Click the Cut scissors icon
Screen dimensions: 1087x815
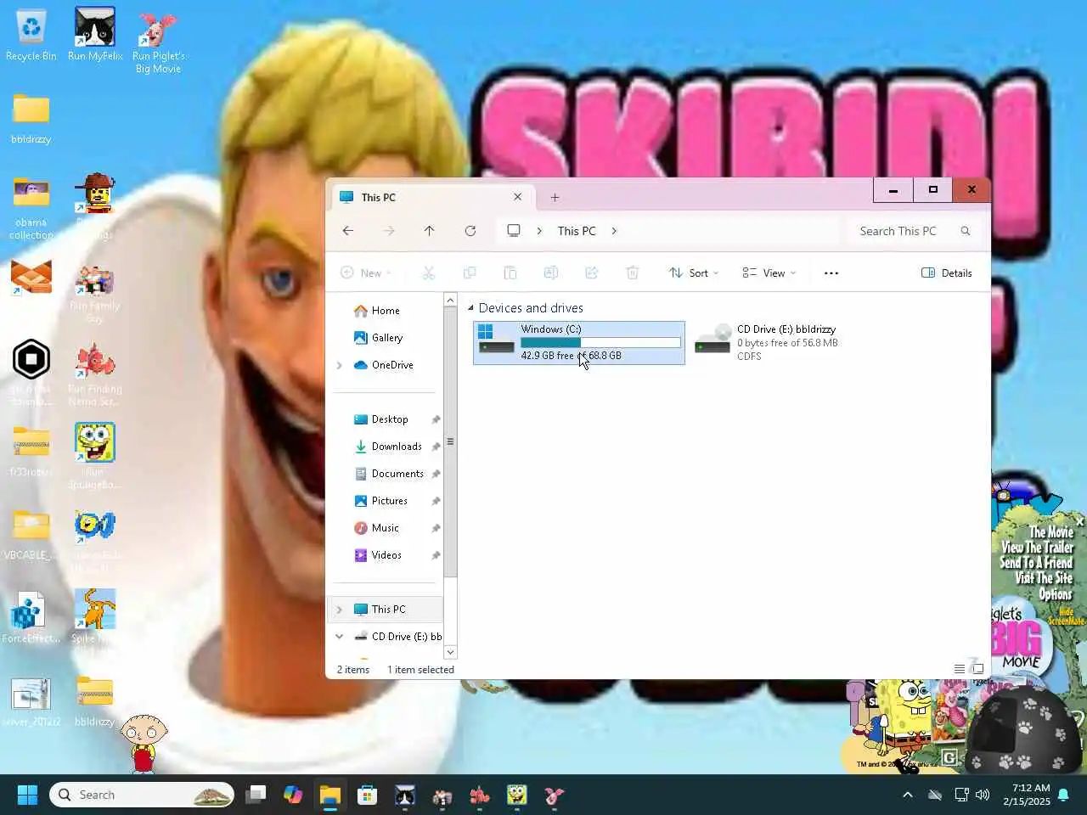429,273
